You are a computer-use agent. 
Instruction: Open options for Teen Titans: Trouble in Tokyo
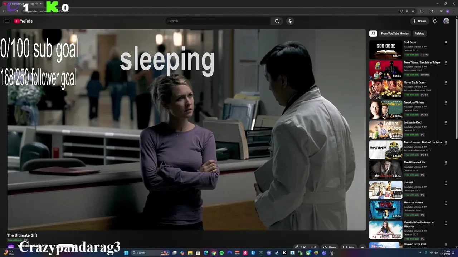pos(446,63)
